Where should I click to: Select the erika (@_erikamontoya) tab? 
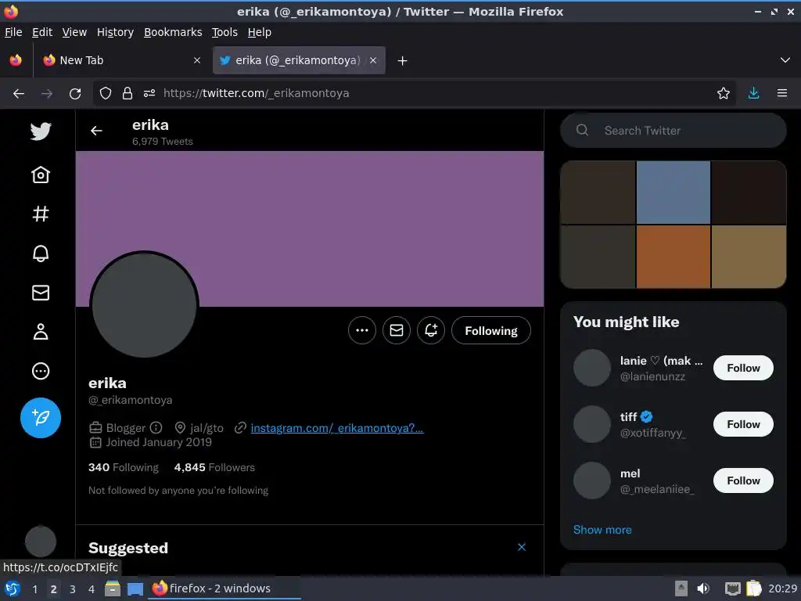[299, 60]
